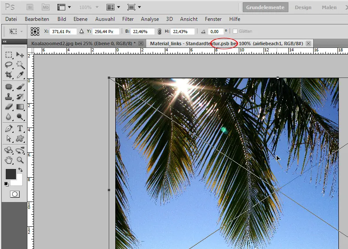Launch Adobe Bridge via Br icon
Screen dimensions: 348x249
[30, 7]
